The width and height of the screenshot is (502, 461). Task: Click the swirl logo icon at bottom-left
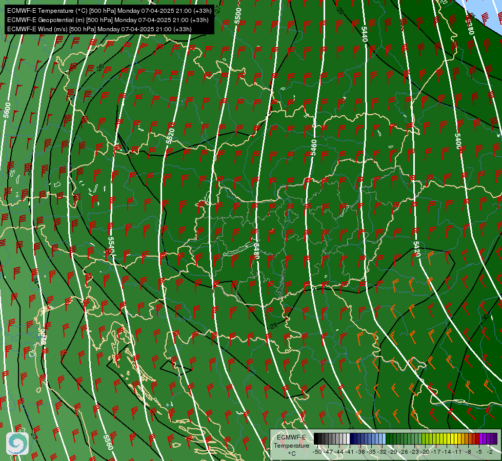(x=17, y=444)
